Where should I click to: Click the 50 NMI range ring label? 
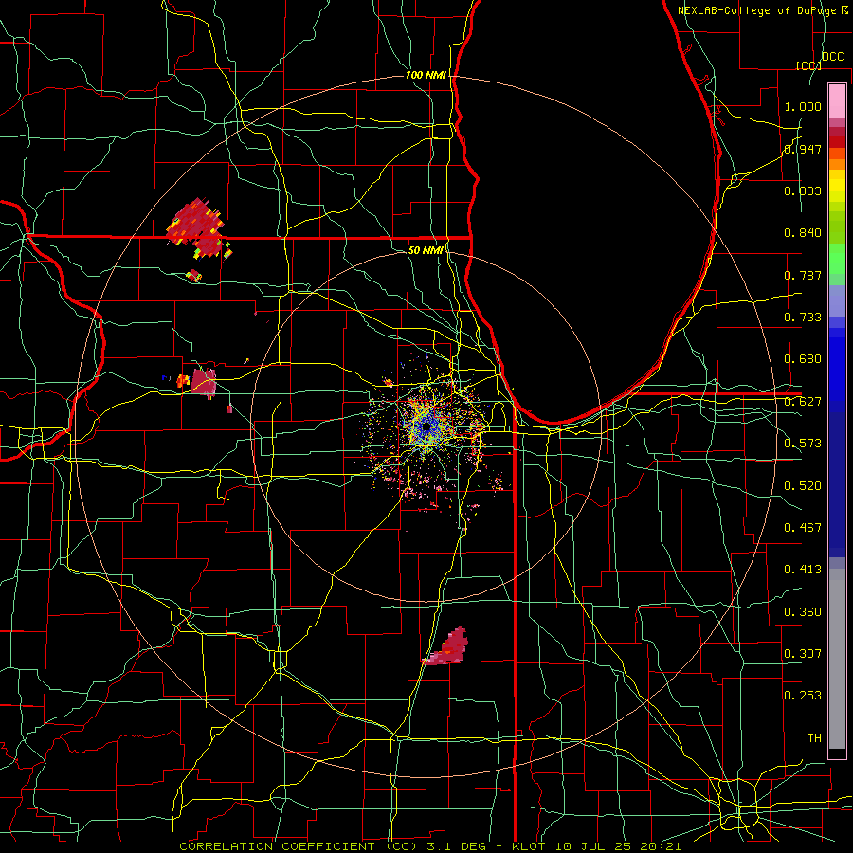[426, 250]
